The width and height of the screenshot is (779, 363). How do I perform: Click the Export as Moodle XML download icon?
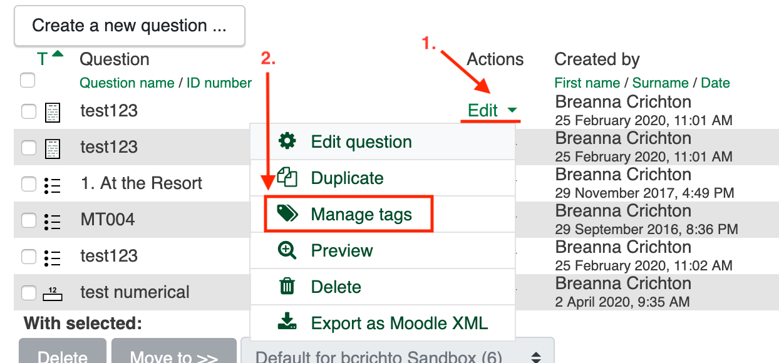click(287, 323)
